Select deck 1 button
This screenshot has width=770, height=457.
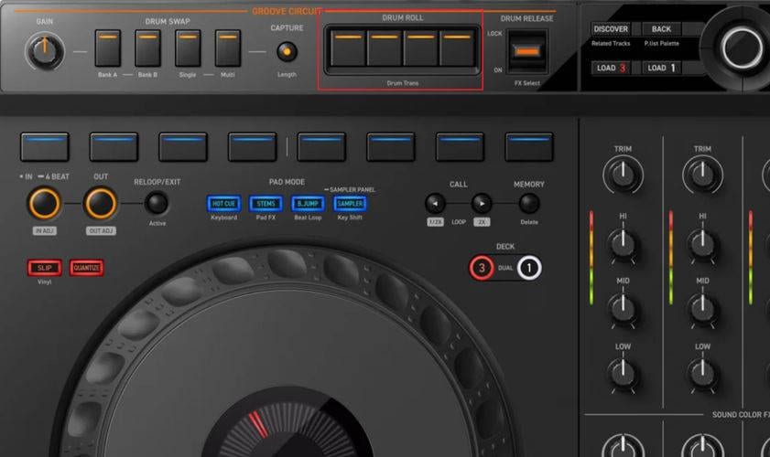(x=529, y=269)
